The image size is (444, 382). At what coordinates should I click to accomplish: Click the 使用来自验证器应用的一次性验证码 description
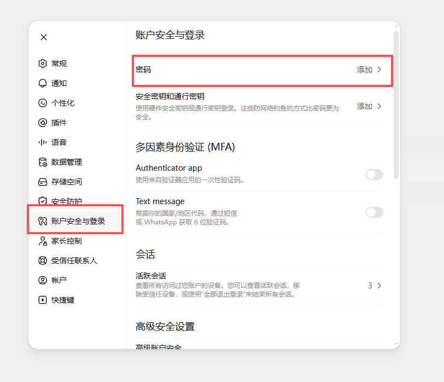pos(190,180)
